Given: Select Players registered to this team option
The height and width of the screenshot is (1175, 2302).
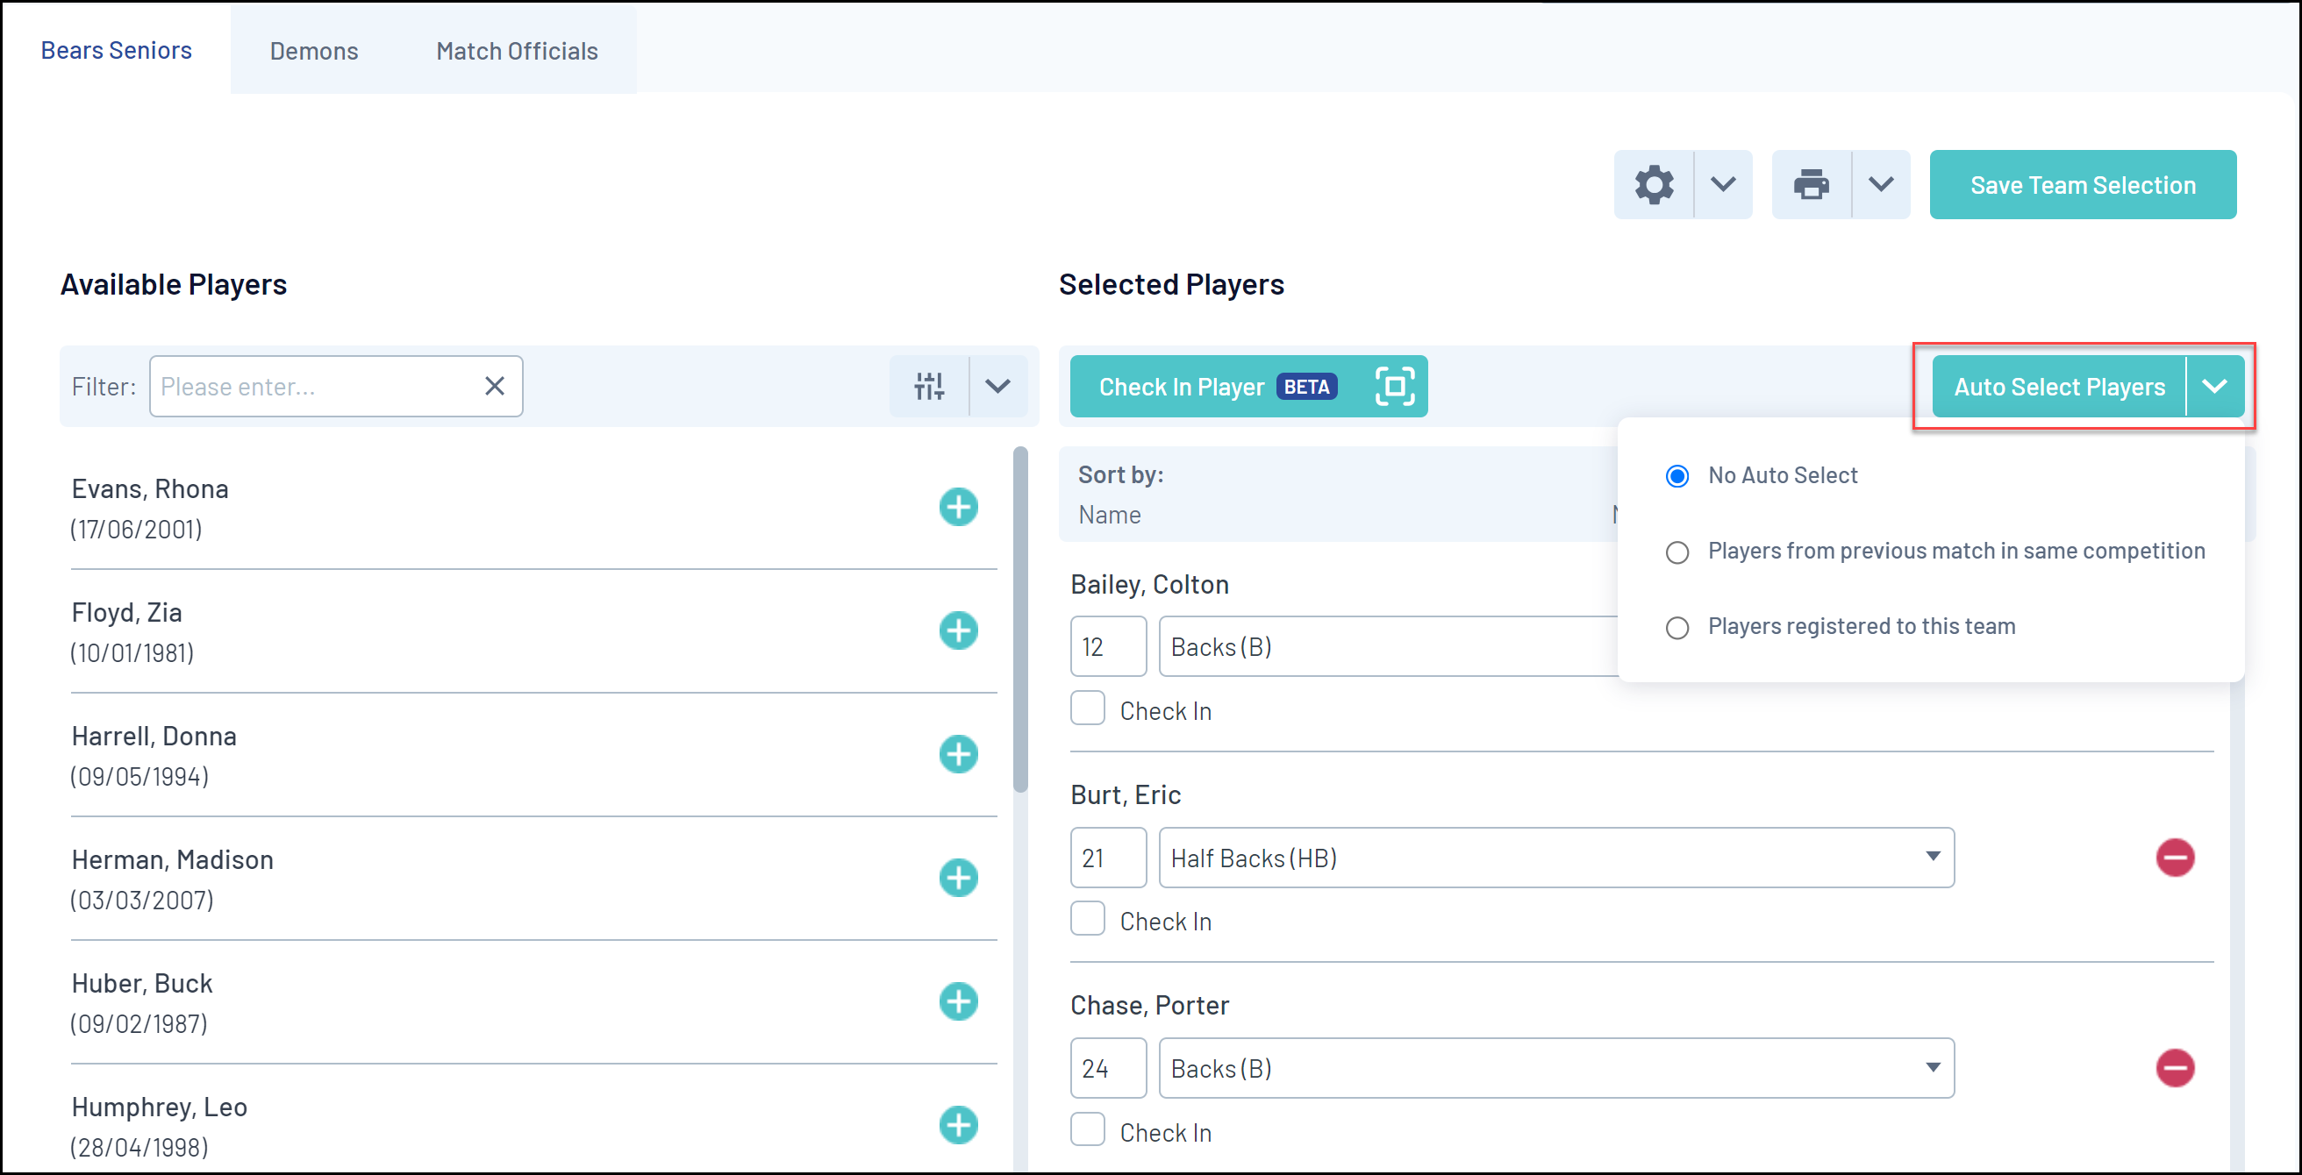Looking at the screenshot, I should [x=1677, y=627].
